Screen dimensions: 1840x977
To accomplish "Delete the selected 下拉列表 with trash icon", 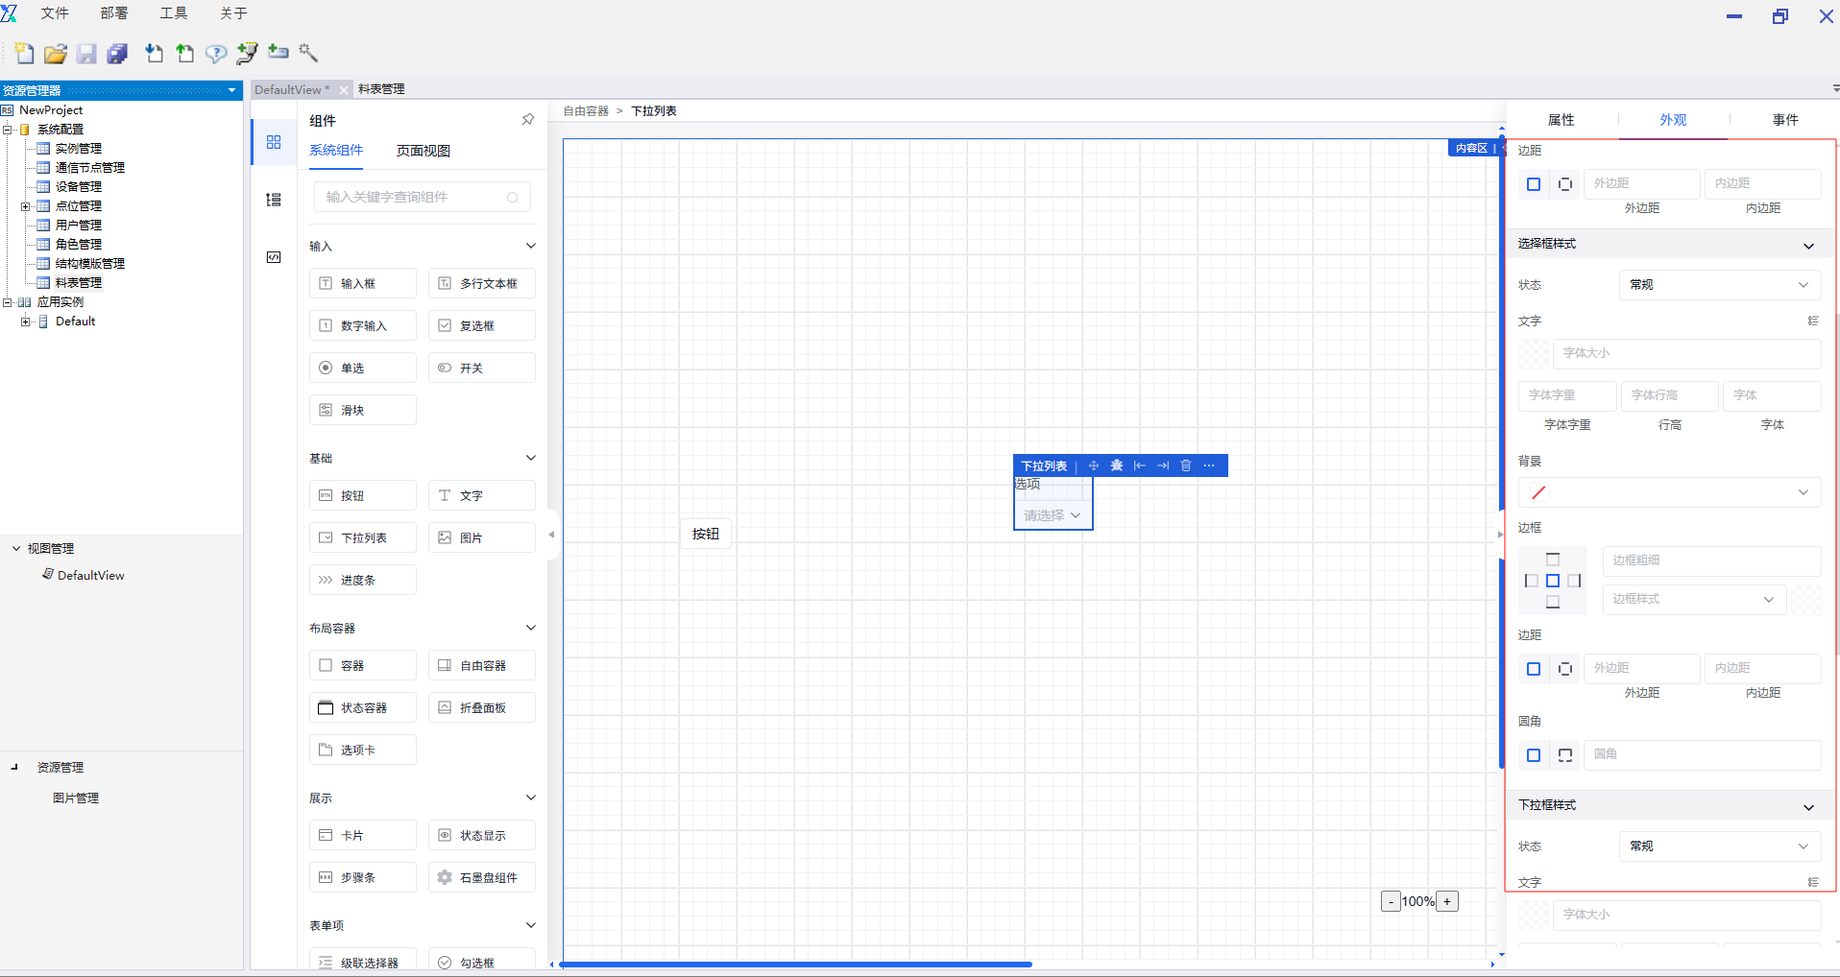I will (x=1186, y=465).
